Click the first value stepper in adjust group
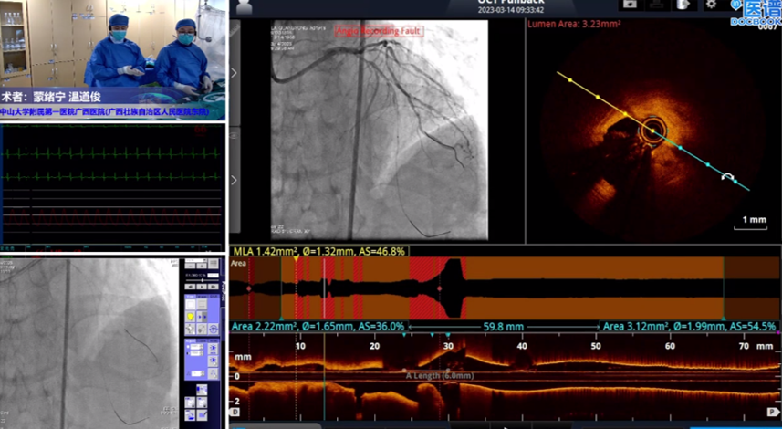 pyautogui.click(x=196, y=347)
